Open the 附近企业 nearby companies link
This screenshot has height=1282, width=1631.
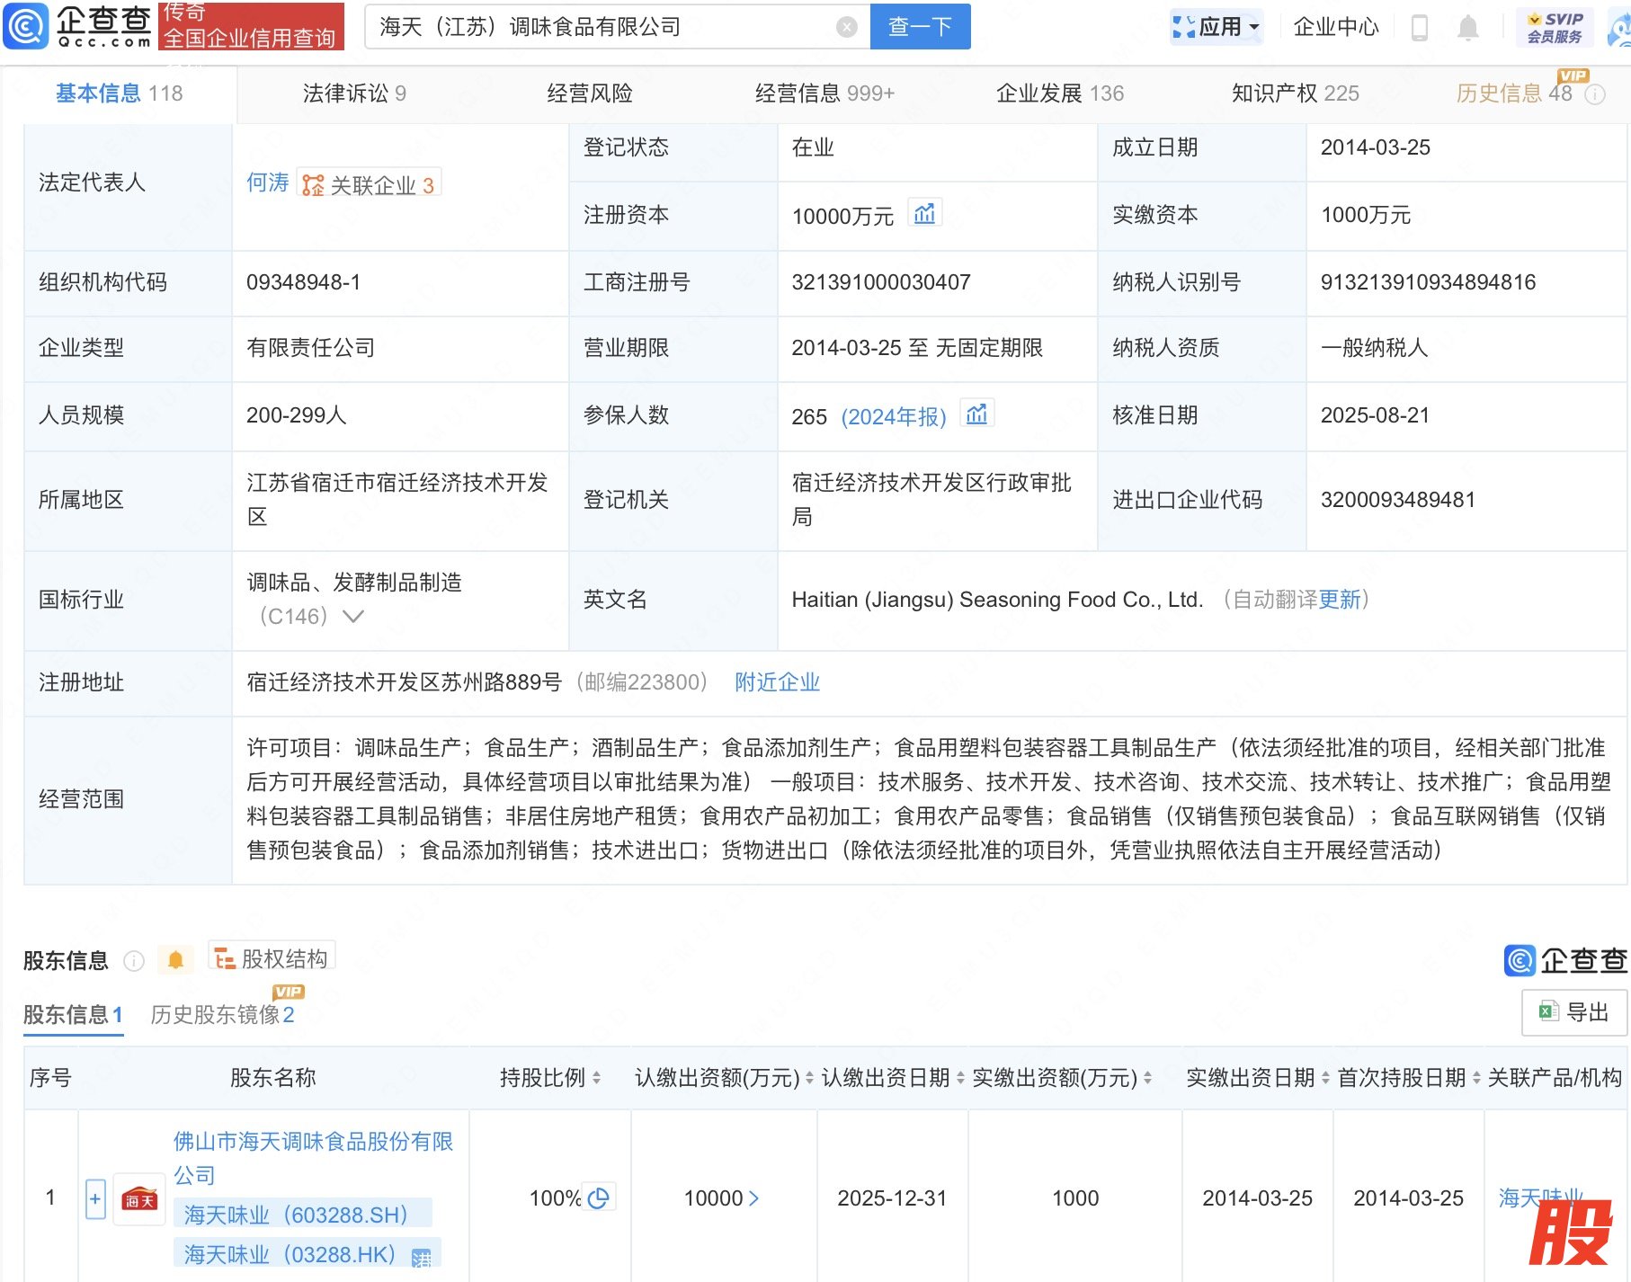coord(777,682)
